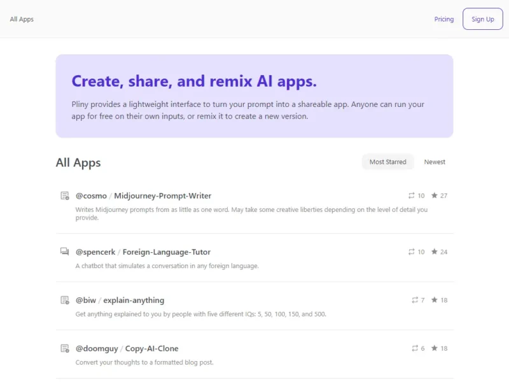This screenshot has height=382, width=509.
Task: Switch to the Newest apps tab
Action: (435, 162)
